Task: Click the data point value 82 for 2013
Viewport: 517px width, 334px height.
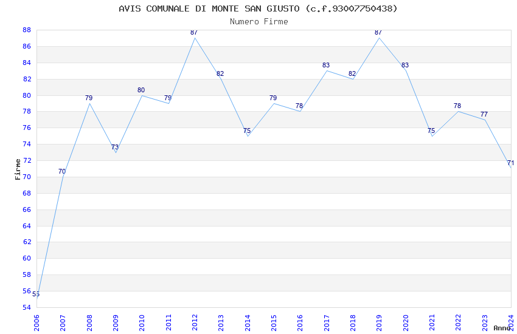Action: [x=220, y=73]
